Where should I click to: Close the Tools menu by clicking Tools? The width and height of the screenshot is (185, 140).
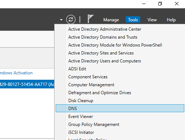tap(133, 19)
